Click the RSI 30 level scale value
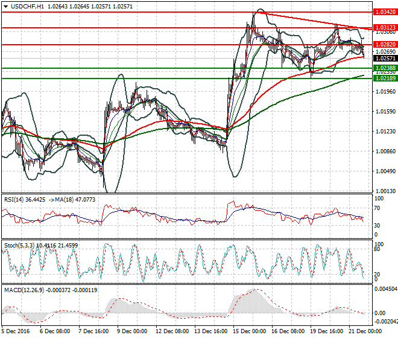The image size is (398, 338). coord(378,225)
